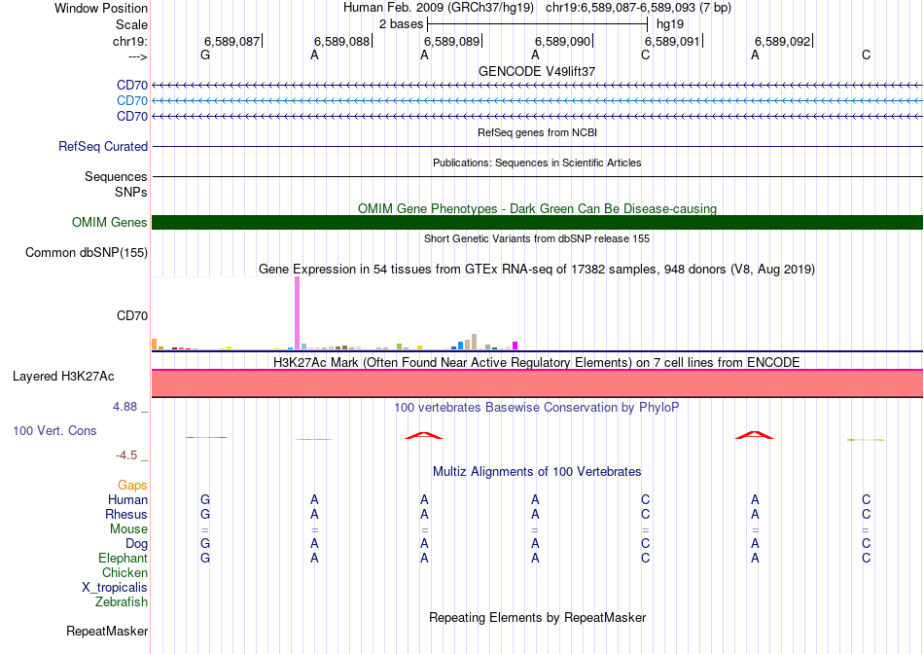The height and width of the screenshot is (654, 924).
Task: Click the first dark blue CD70 transcript label
Action: click(132, 86)
